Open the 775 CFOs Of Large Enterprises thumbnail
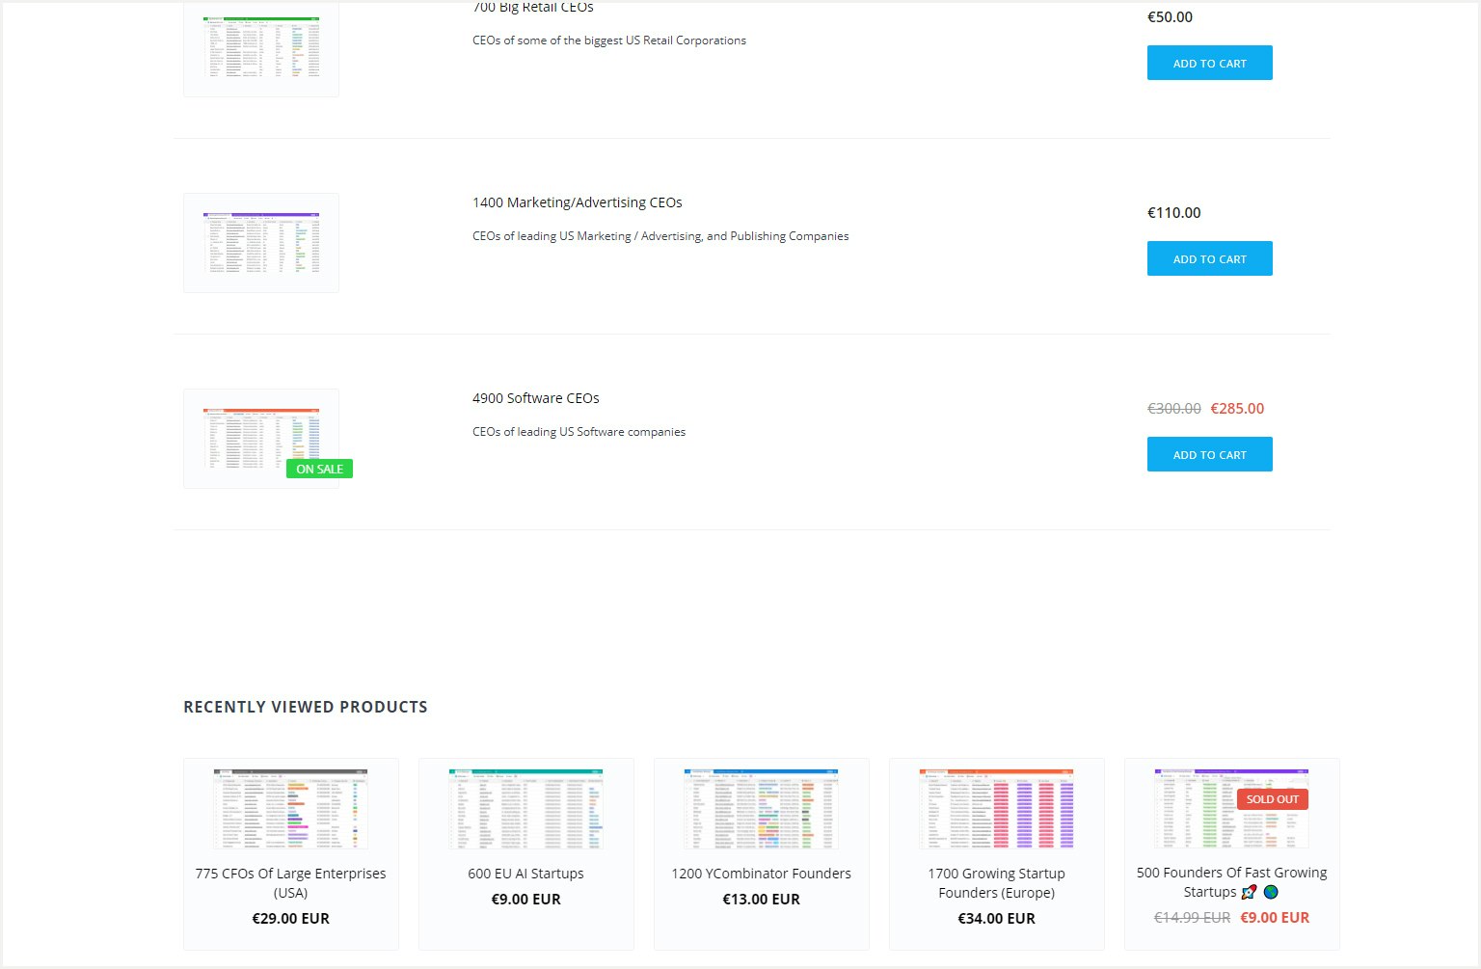This screenshot has width=1481, height=969. point(291,808)
